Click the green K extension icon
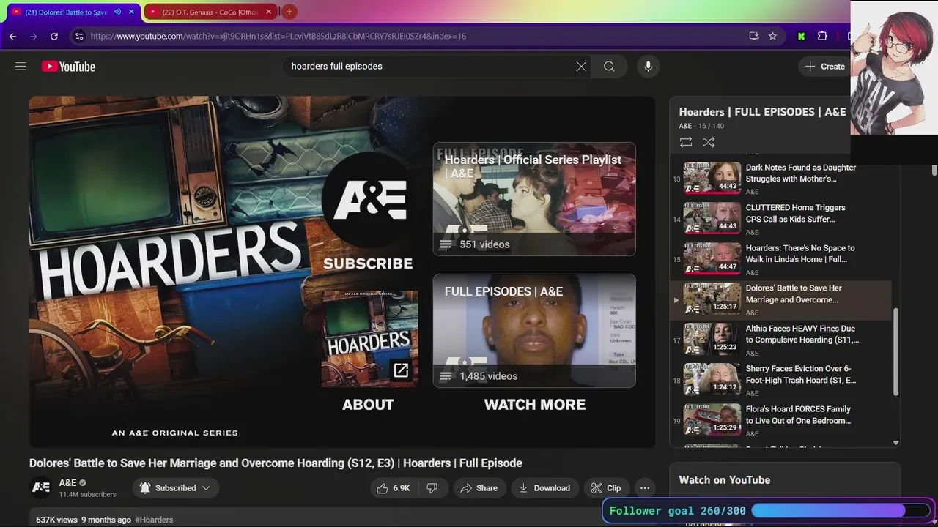This screenshot has width=938, height=527. [801, 36]
